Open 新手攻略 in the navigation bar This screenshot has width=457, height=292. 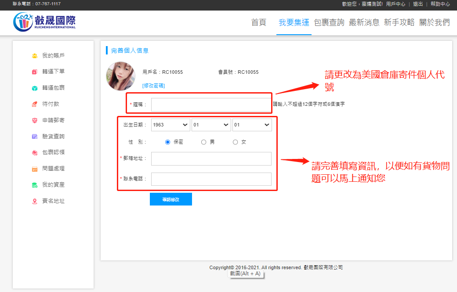pyautogui.click(x=399, y=23)
